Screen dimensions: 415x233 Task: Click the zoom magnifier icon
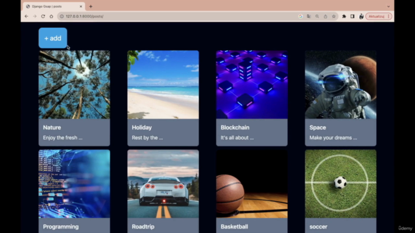[317, 16]
